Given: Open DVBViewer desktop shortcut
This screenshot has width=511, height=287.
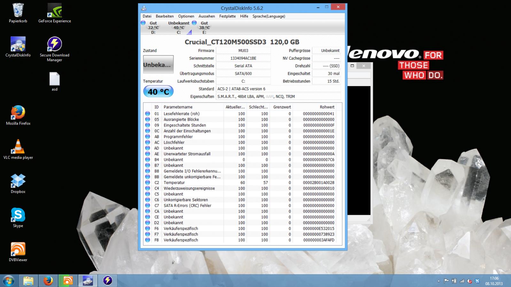Looking at the screenshot, I should (x=18, y=252).
